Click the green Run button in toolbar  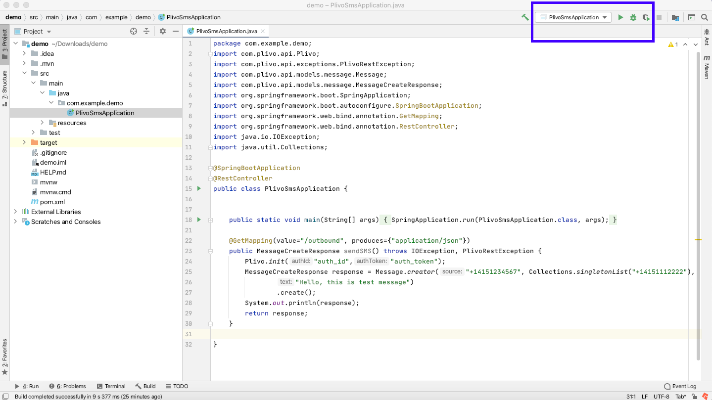(x=620, y=17)
